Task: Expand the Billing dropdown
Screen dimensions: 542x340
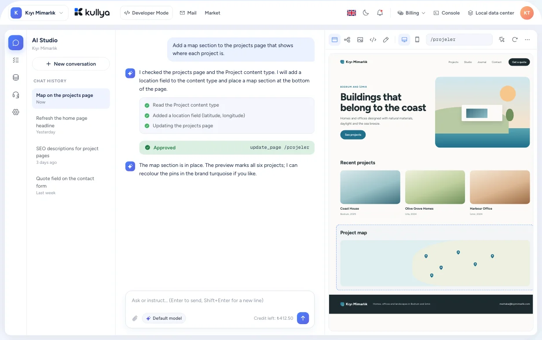Action: tap(411, 13)
